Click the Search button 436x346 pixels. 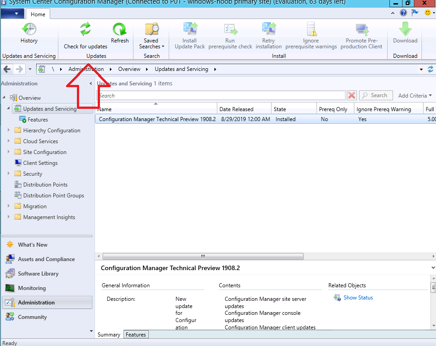coord(376,95)
